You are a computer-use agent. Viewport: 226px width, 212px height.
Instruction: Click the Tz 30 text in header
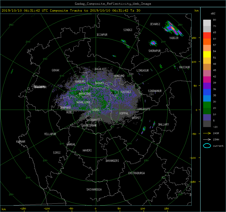[x=135, y=11]
